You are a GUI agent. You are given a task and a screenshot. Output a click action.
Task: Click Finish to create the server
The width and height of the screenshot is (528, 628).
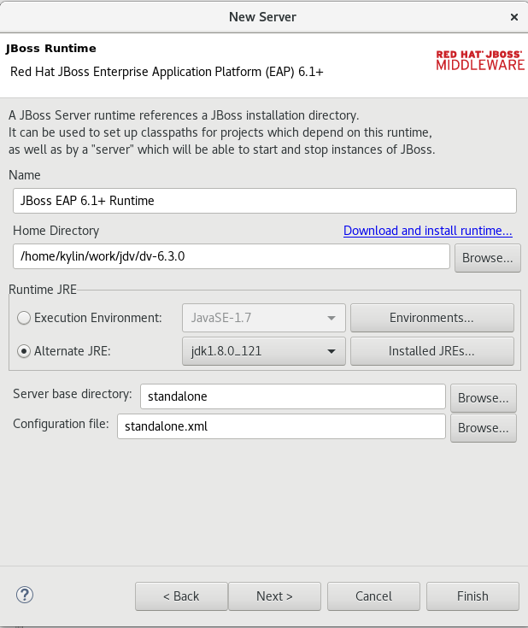click(x=472, y=596)
